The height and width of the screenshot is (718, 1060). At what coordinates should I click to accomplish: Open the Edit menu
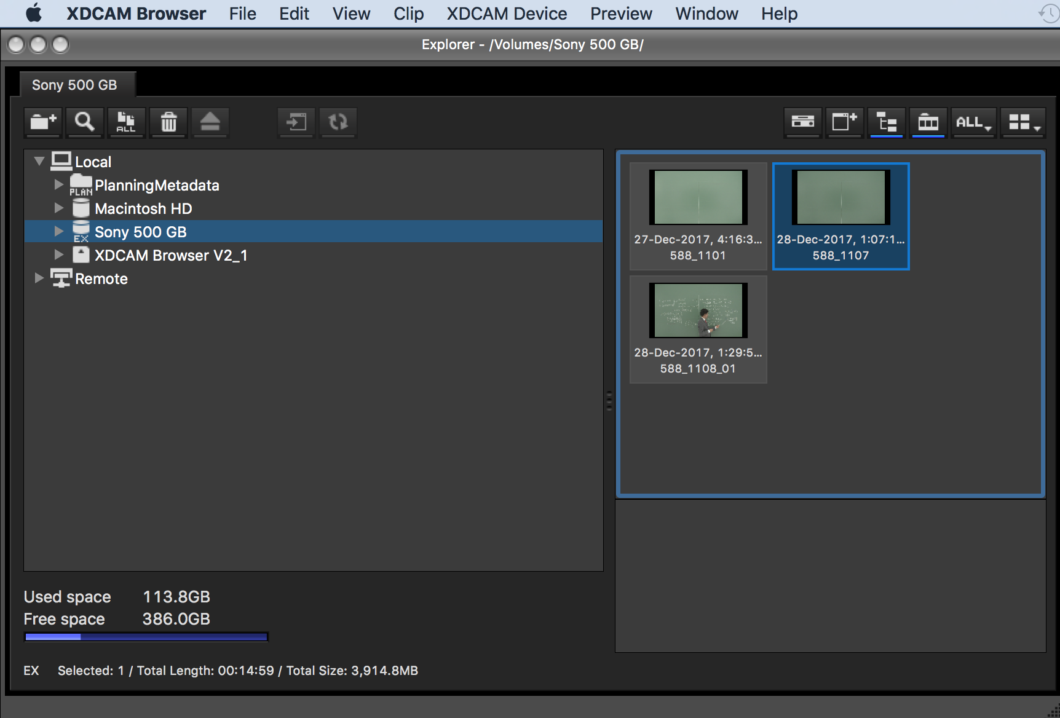[x=294, y=14]
